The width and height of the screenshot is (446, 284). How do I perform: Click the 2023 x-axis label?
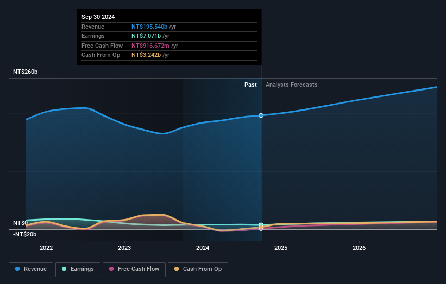[124, 248]
